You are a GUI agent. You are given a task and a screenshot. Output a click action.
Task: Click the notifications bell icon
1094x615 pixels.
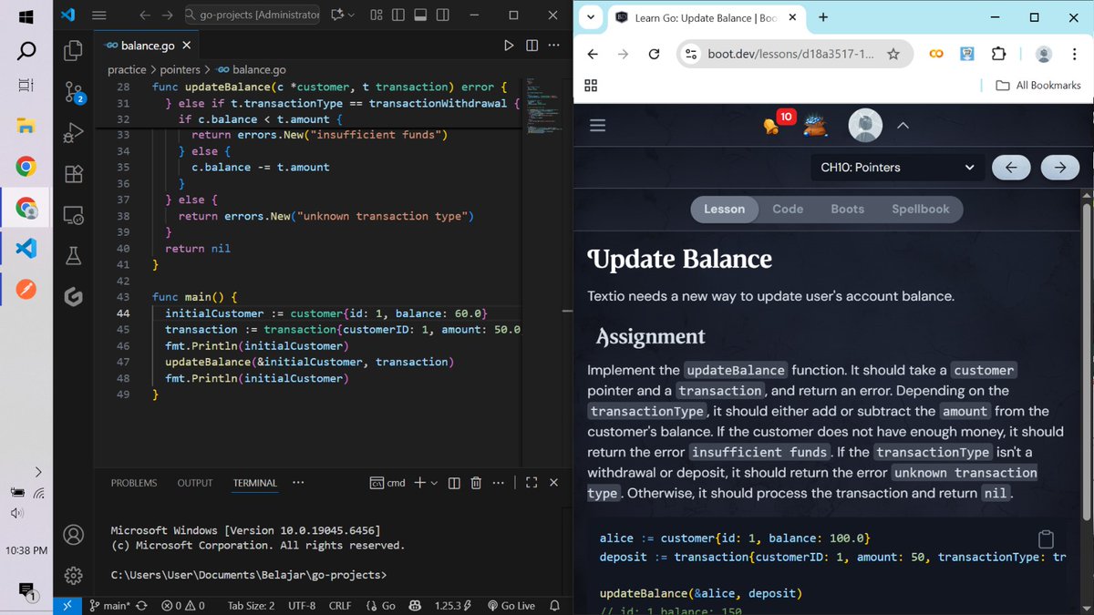pyautogui.click(x=554, y=604)
